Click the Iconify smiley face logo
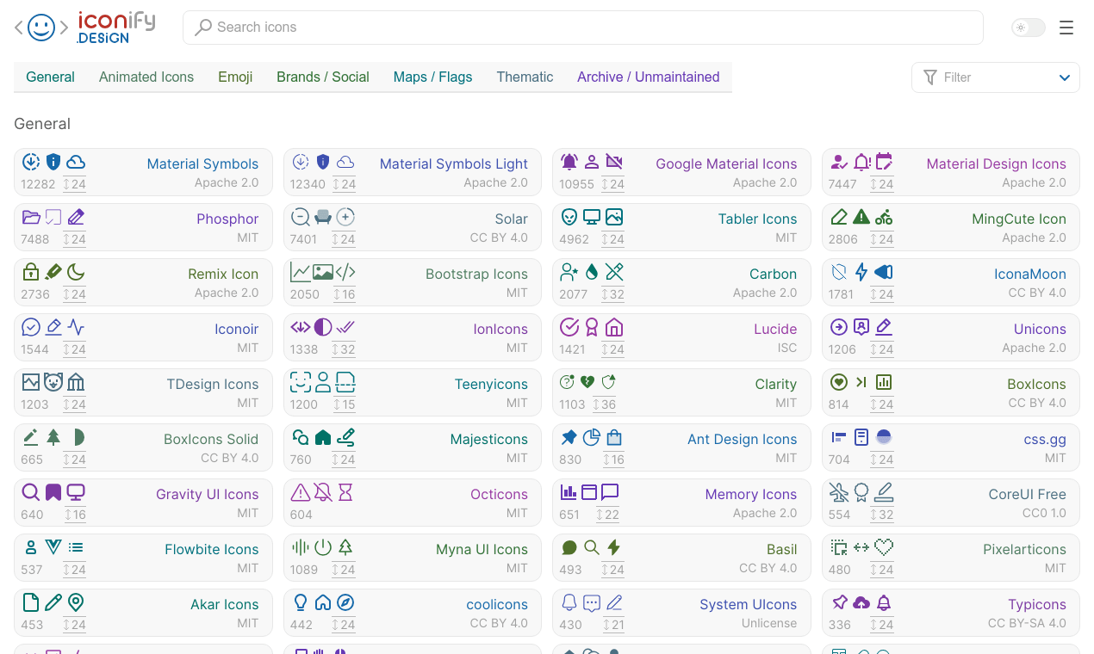Screen dimensions: 1094x654 pyautogui.click(x=41, y=28)
